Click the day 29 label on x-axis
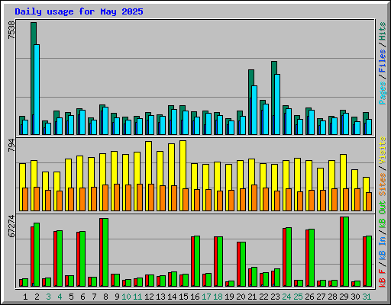Viewport: 391px width, 305px height. (344, 297)
